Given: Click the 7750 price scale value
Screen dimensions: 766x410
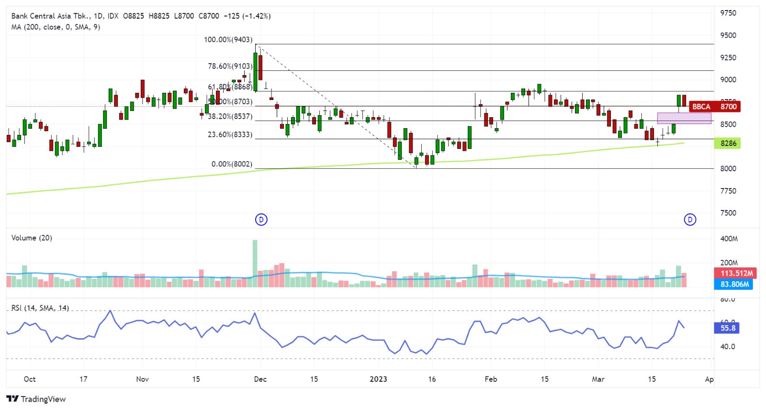Looking at the screenshot, I should [x=728, y=191].
